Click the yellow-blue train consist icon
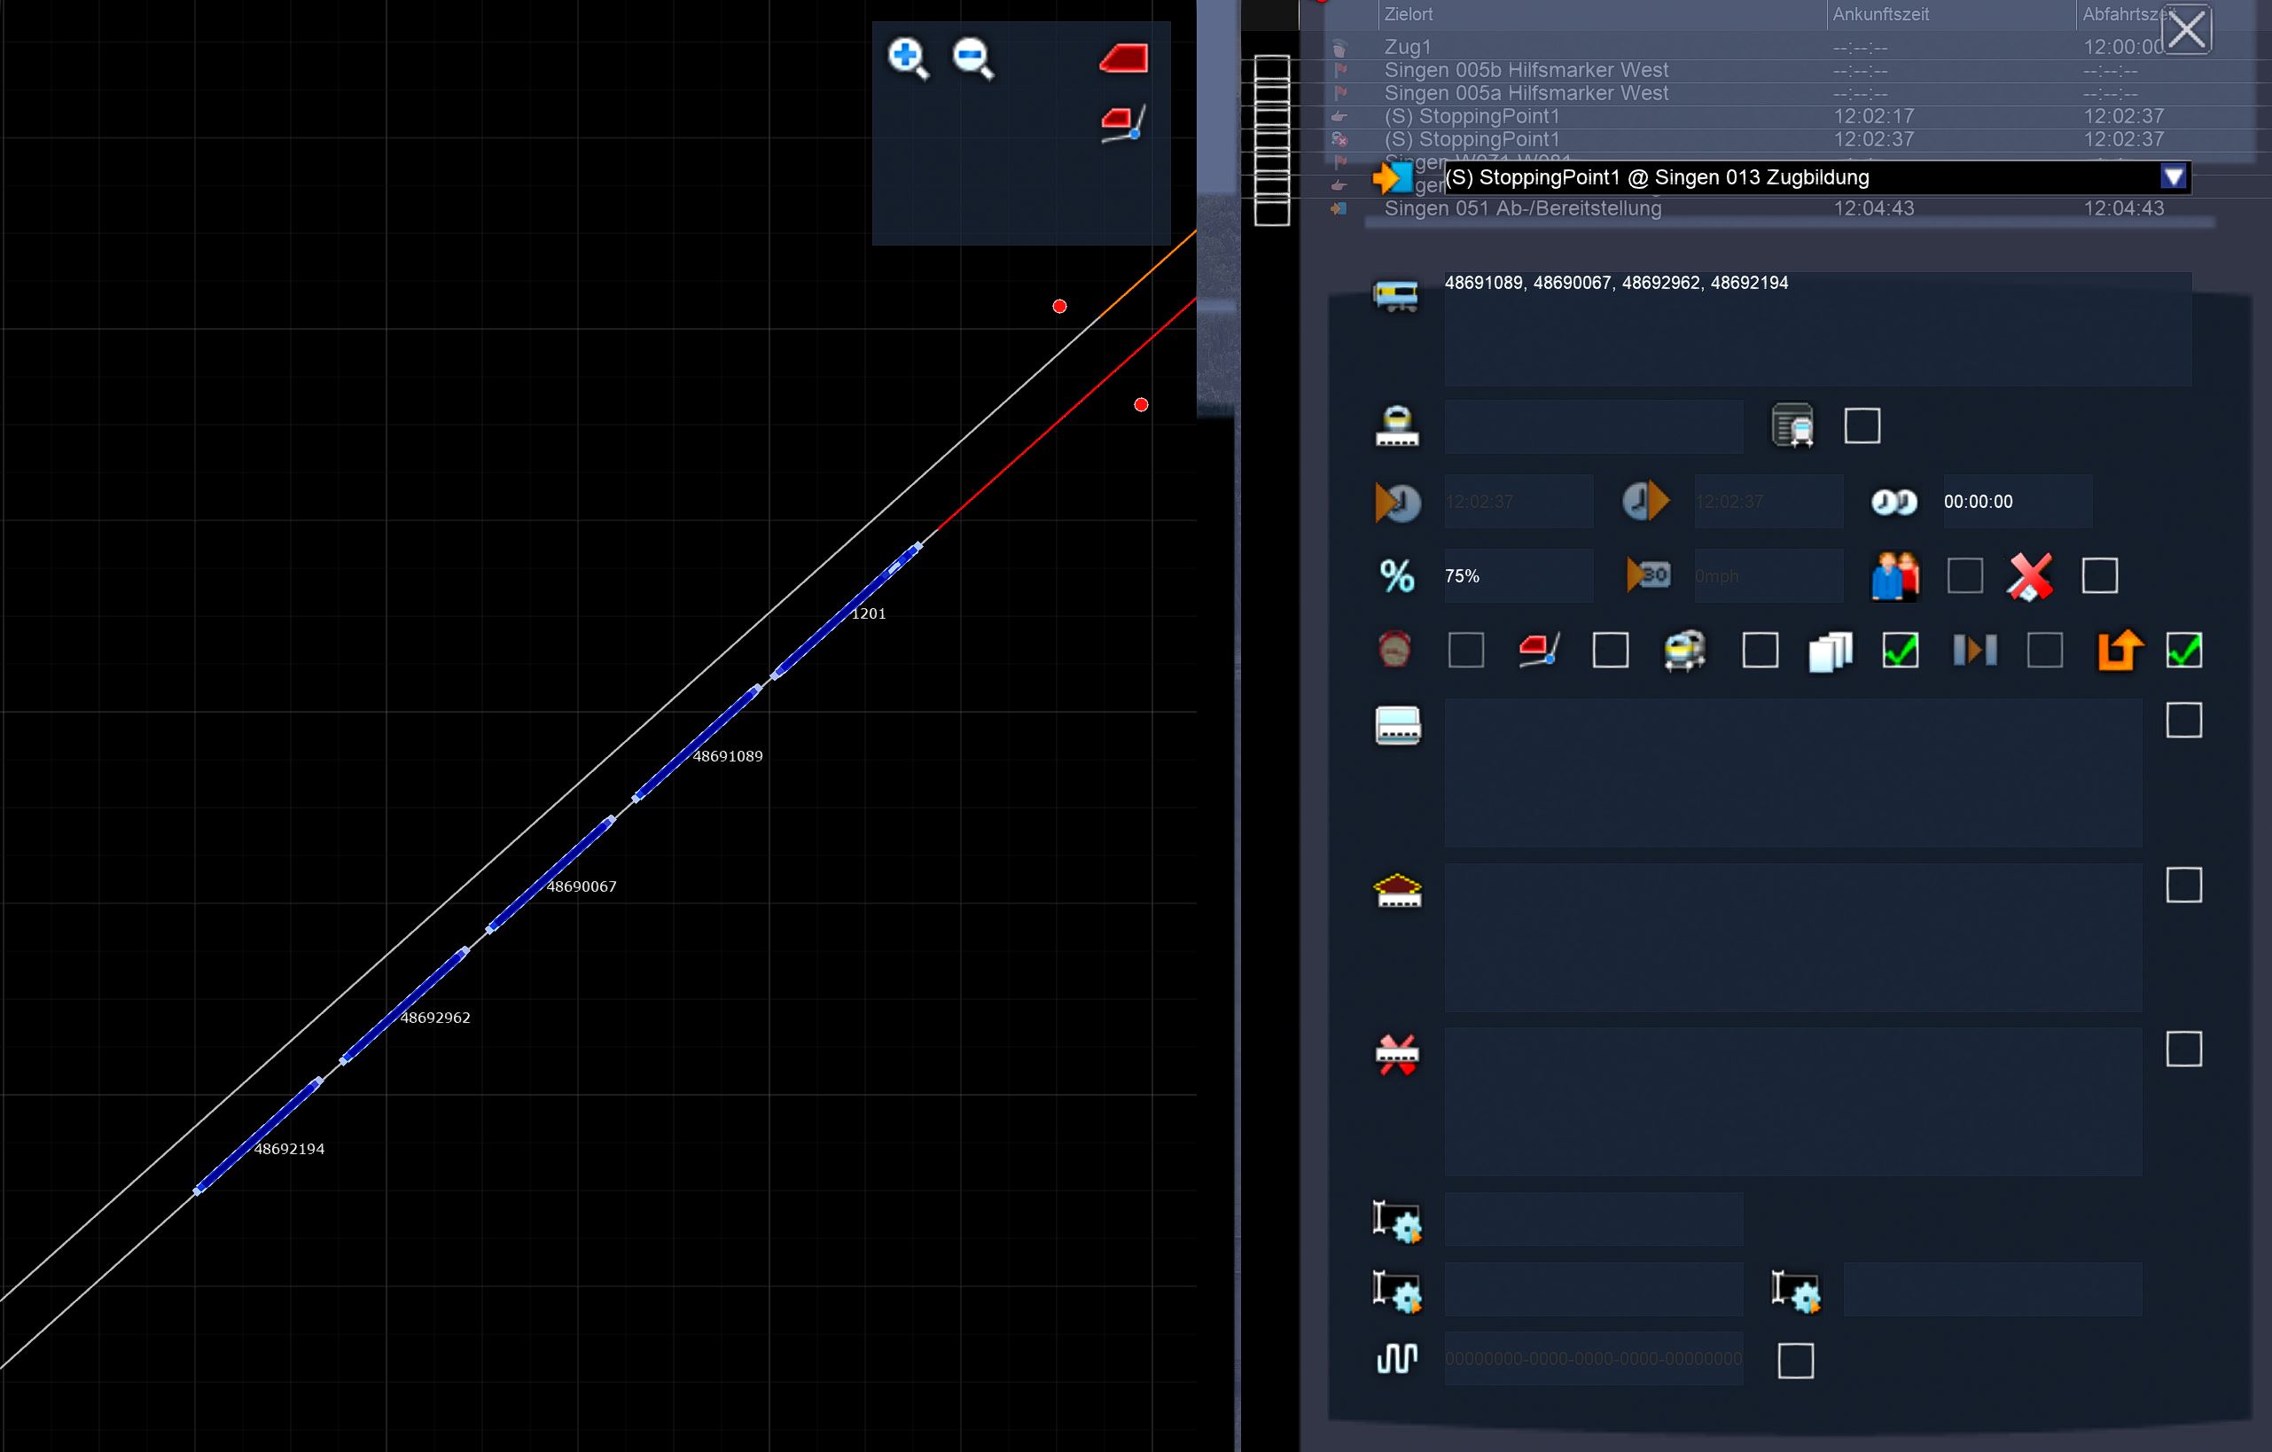Image resolution: width=2272 pixels, height=1452 pixels. coord(1396,295)
